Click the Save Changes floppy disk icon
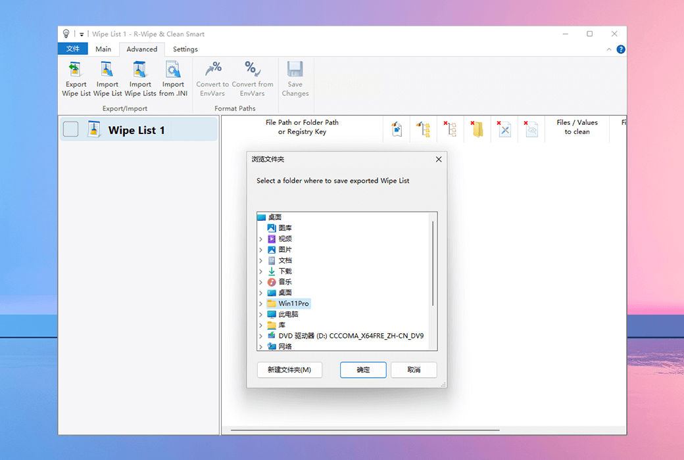684x460 pixels. (295, 70)
